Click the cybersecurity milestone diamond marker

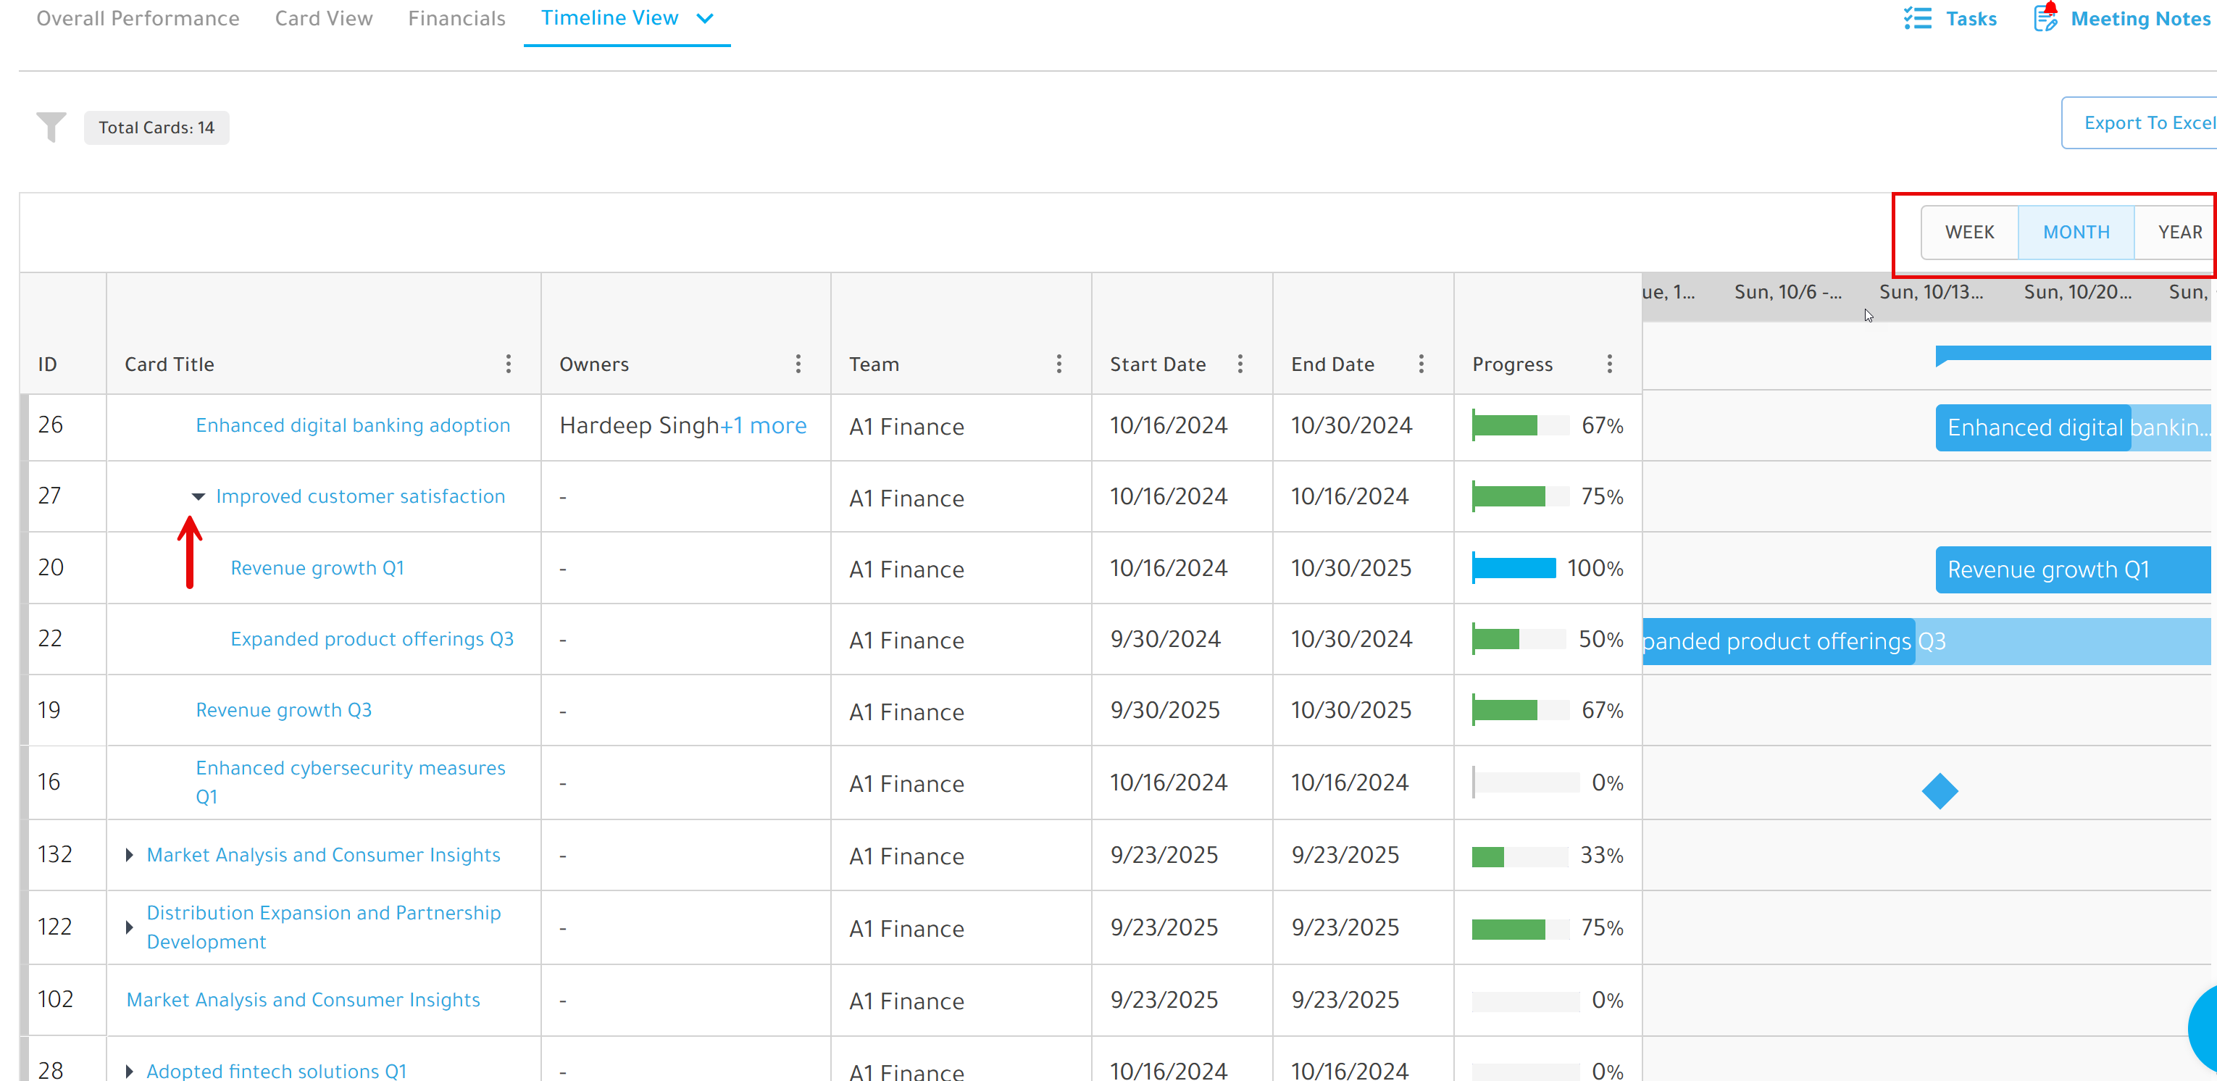tap(1940, 791)
